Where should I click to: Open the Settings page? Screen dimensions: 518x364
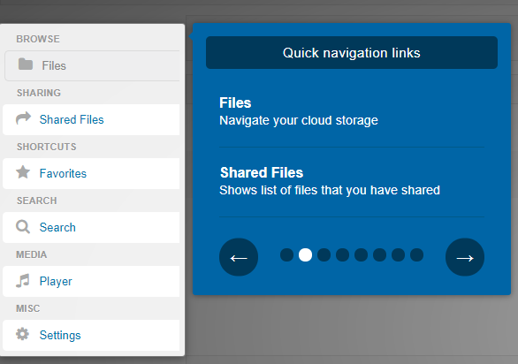coord(91,335)
